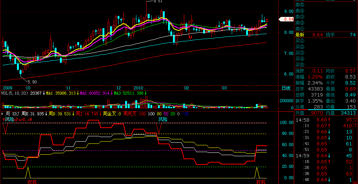Click the 周J:16.745 value
Screen dimensions: 358x184
click(87, 114)
